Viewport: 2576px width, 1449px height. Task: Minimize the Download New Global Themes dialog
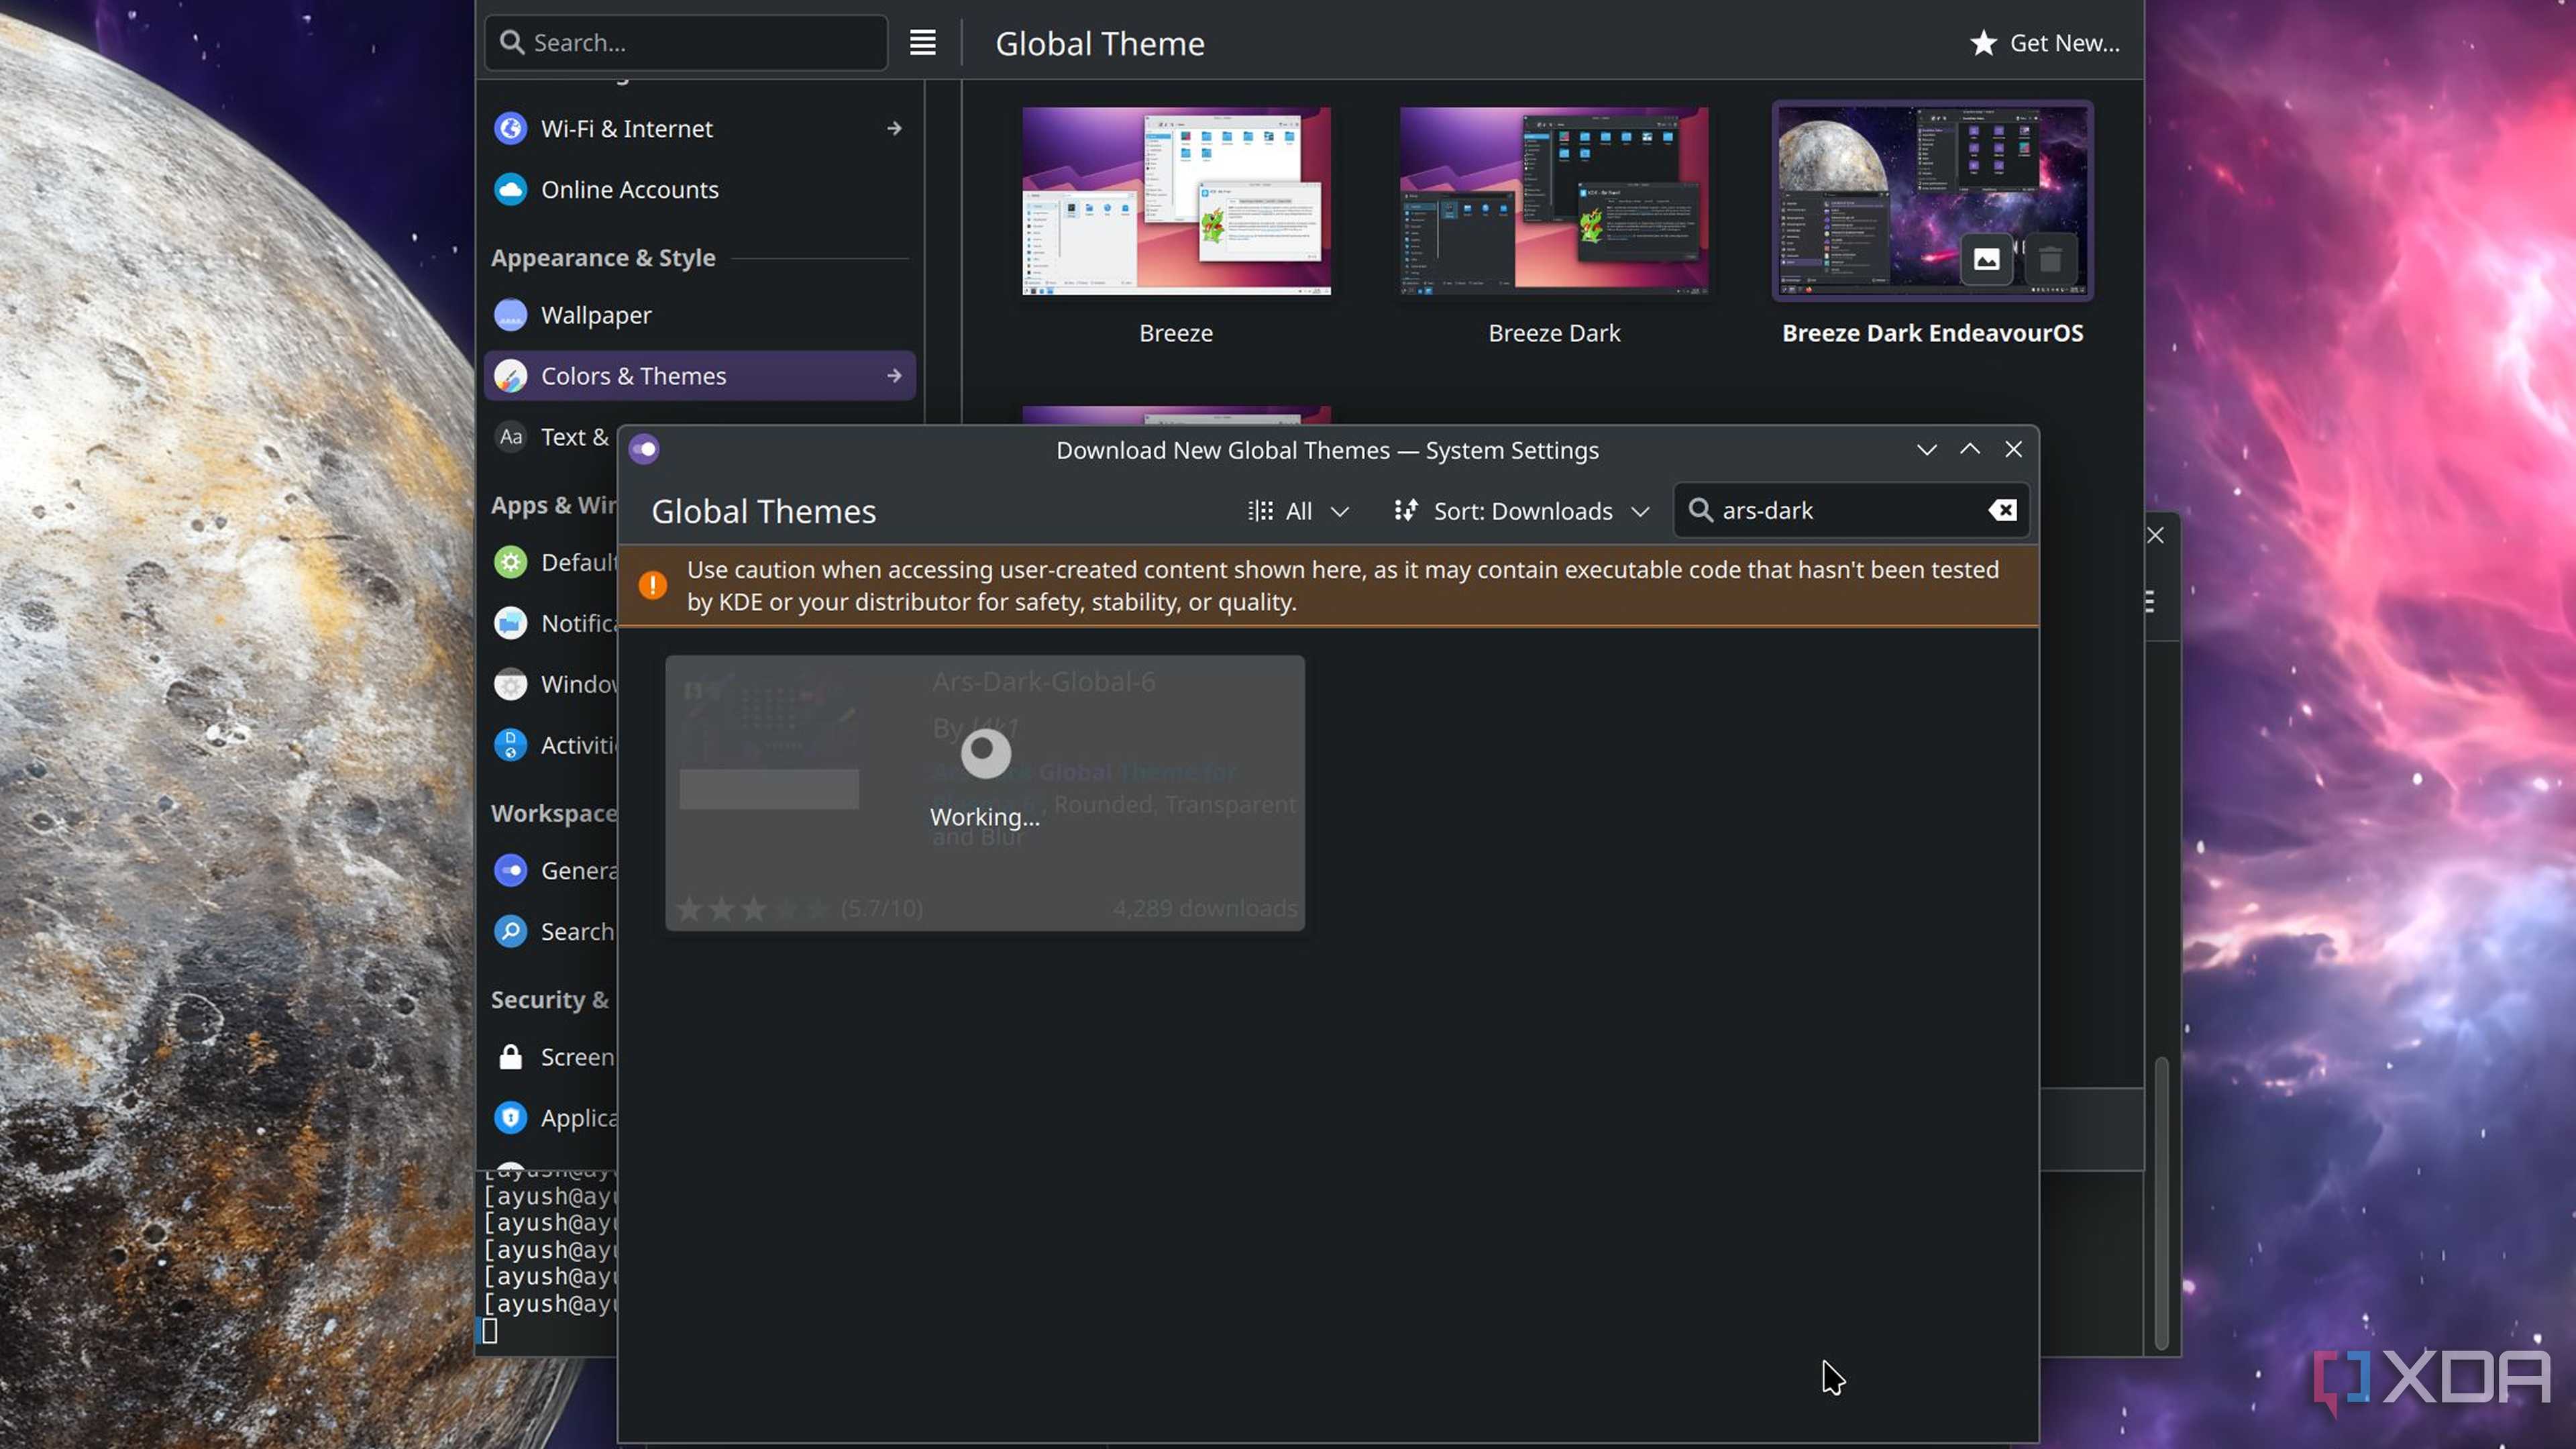tap(1926, 450)
